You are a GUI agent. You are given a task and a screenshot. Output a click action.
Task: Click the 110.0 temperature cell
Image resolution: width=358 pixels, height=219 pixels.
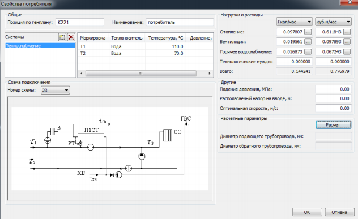tap(165, 46)
